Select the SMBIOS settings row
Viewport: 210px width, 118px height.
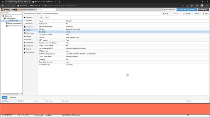[124, 54]
